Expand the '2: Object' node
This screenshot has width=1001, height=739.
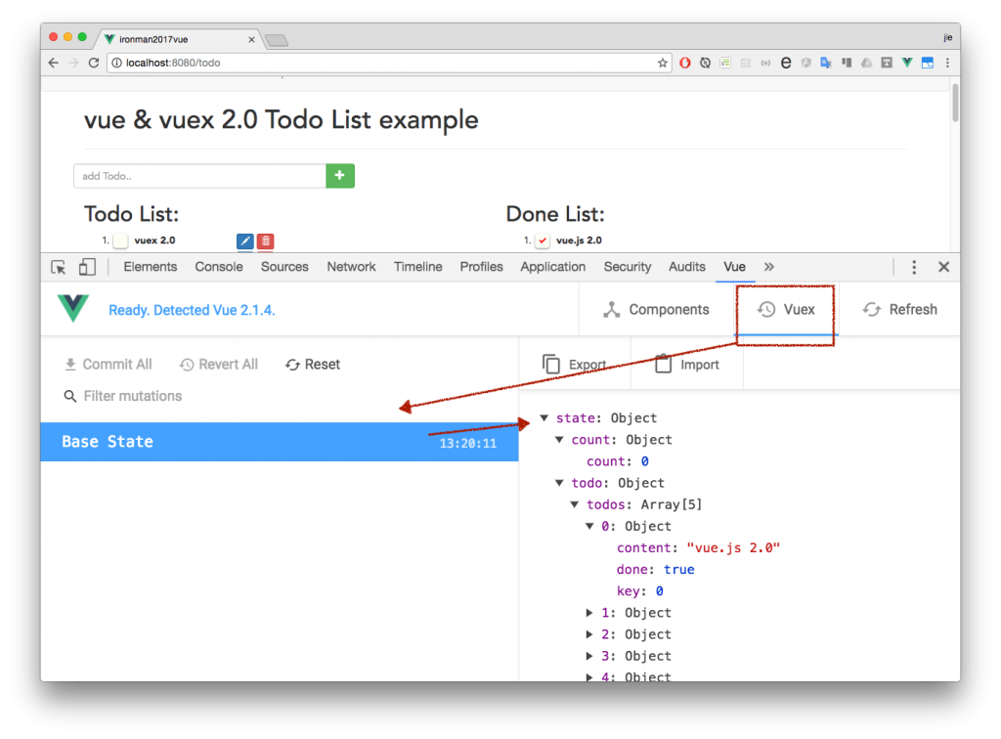pyautogui.click(x=589, y=634)
